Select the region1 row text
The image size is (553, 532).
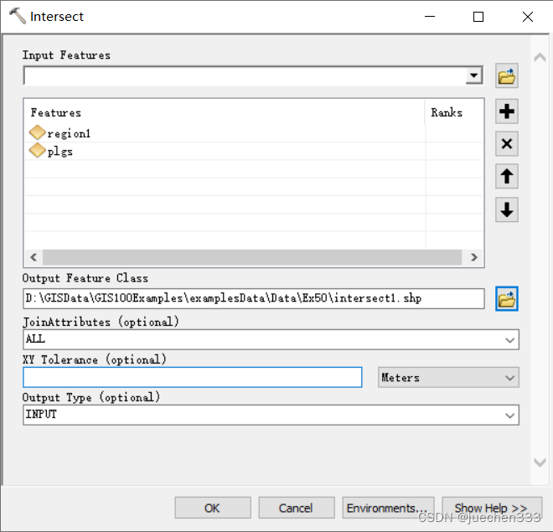[x=69, y=133]
